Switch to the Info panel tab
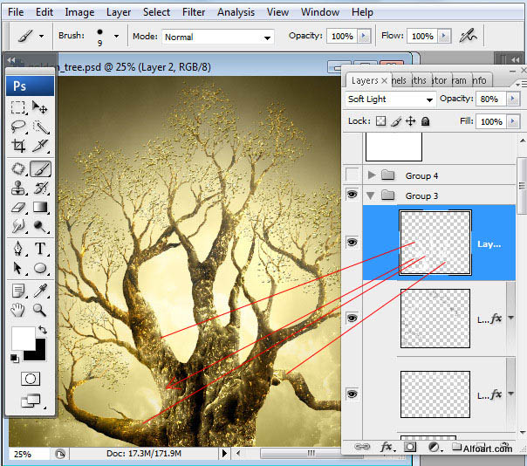The image size is (527, 466). coord(480,80)
